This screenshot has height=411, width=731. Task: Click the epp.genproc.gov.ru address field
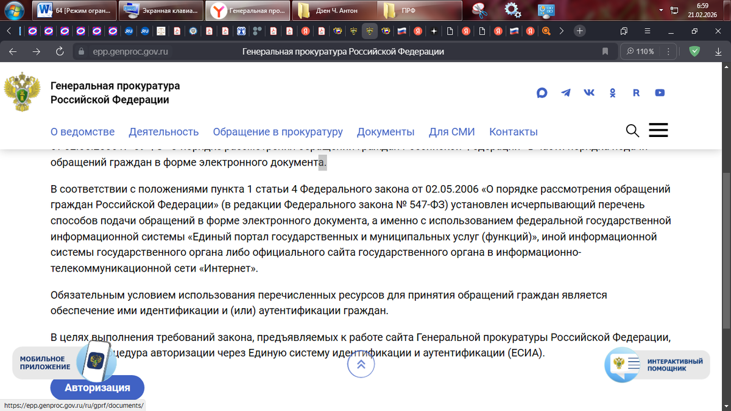coord(130,52)
